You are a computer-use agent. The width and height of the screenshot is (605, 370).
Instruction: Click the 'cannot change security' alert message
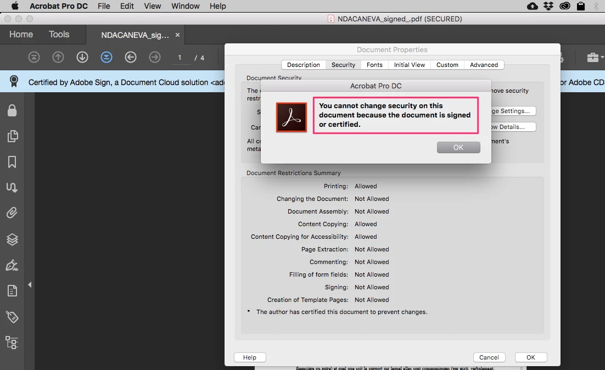395,115
